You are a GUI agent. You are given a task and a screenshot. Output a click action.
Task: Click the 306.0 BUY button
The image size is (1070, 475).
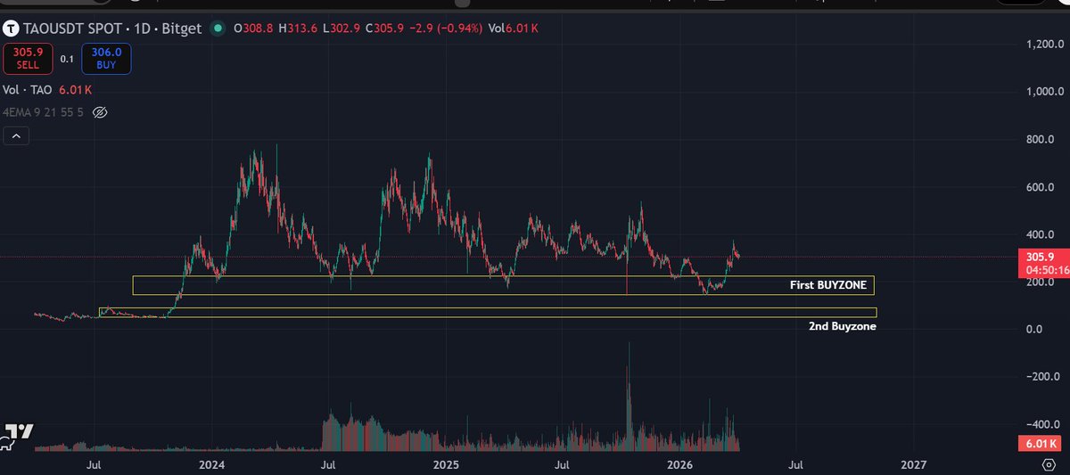tap(106, 60)
